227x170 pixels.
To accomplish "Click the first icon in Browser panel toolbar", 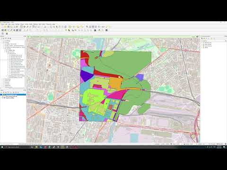I will [2, 38].
